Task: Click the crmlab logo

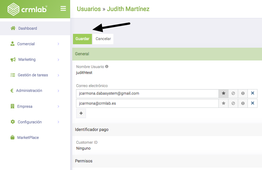Action: (28, 9)
